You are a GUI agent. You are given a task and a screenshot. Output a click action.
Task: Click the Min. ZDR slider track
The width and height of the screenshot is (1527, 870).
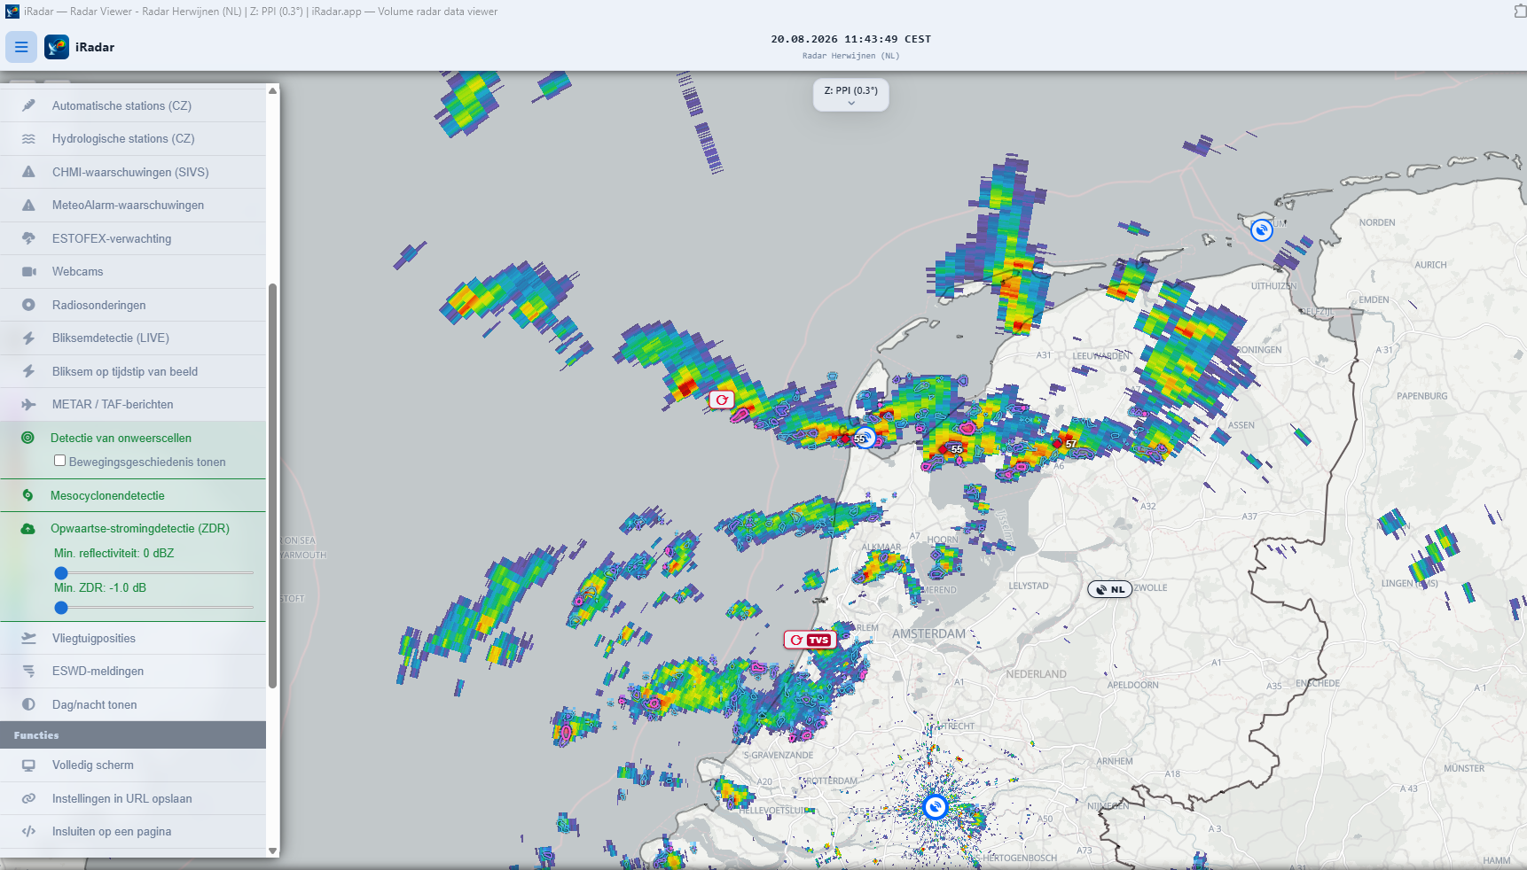click(x=154, y=608)
